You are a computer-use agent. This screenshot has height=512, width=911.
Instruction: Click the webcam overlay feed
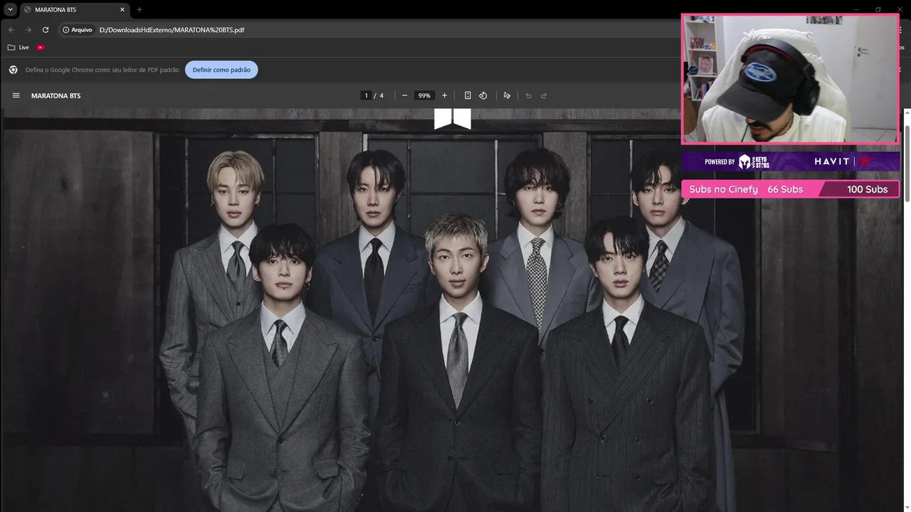[790, 79]
